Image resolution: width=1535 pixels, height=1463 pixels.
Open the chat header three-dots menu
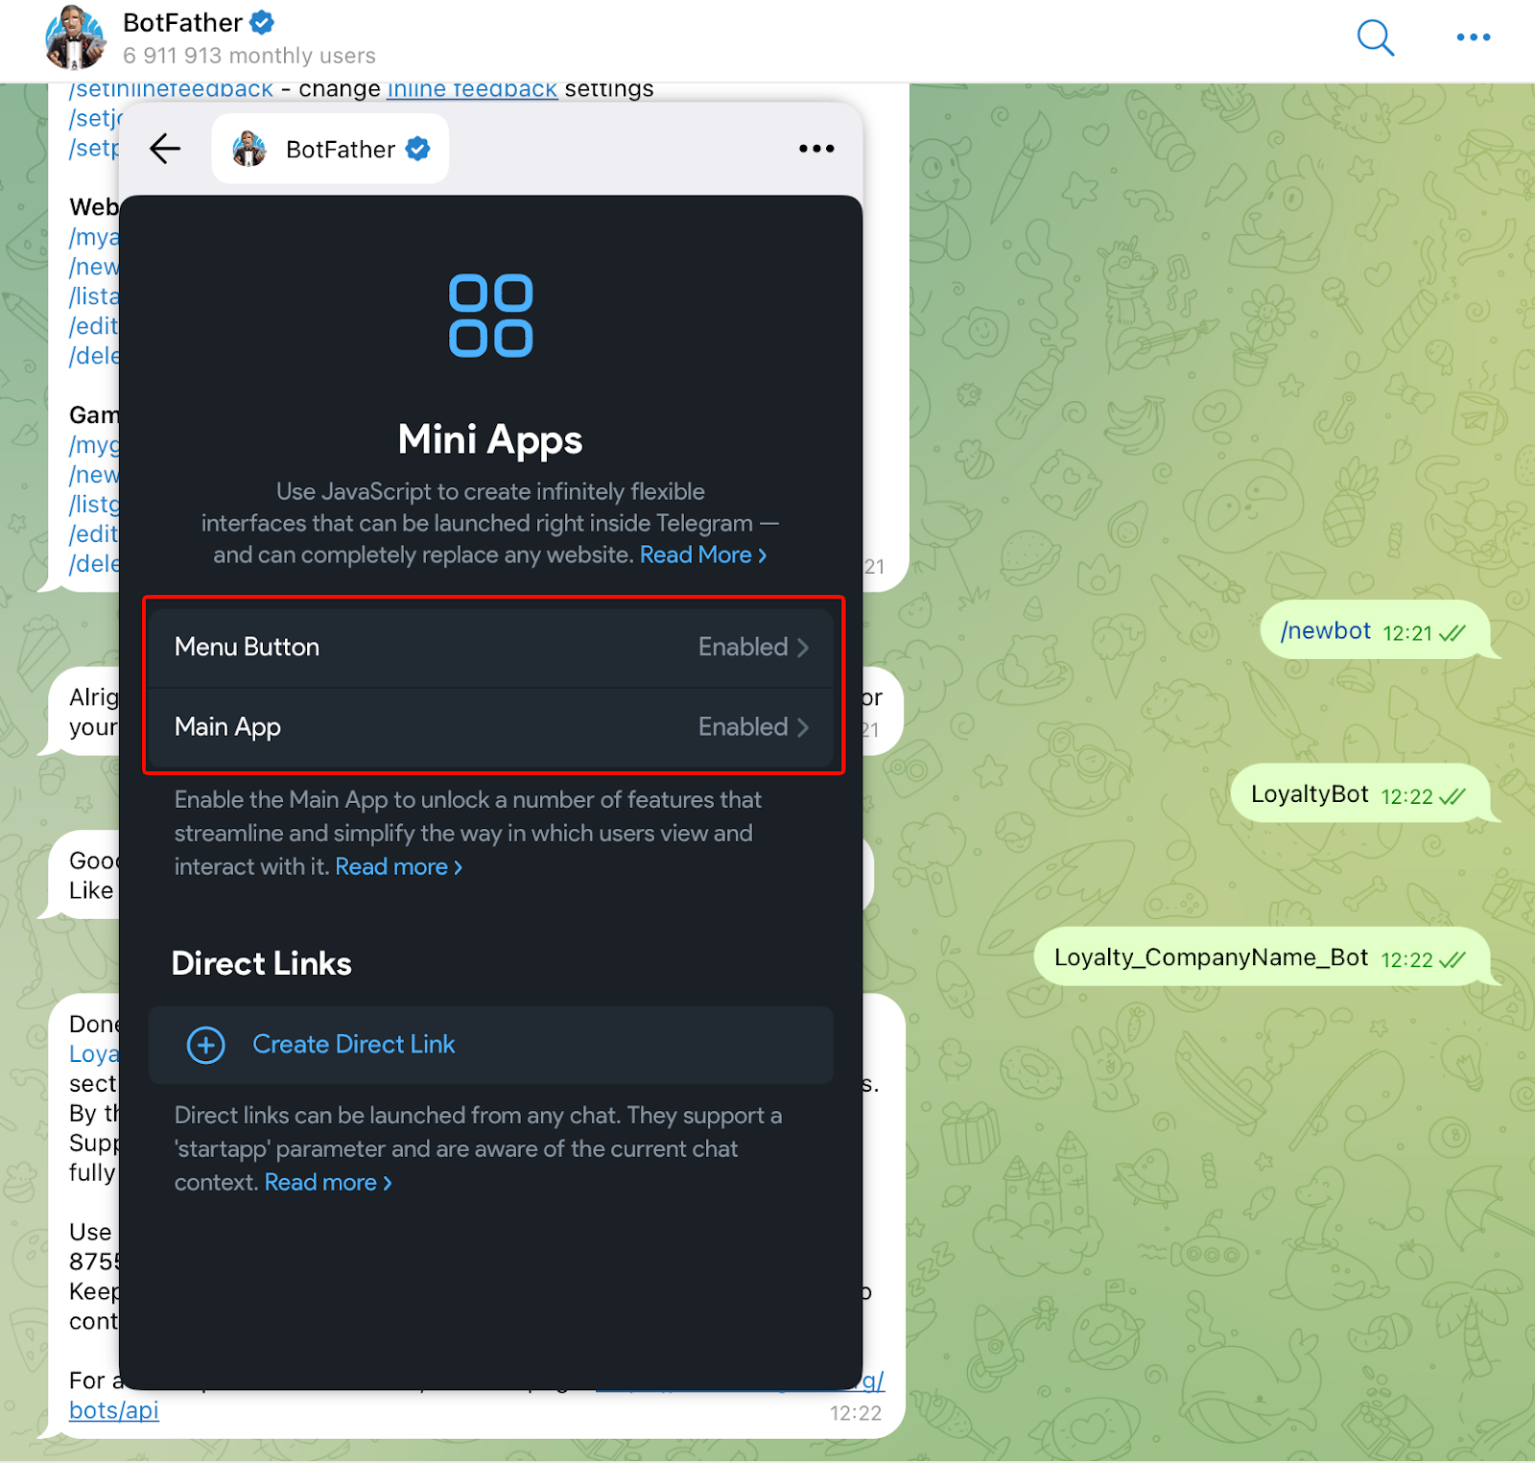click(1473, 38)
